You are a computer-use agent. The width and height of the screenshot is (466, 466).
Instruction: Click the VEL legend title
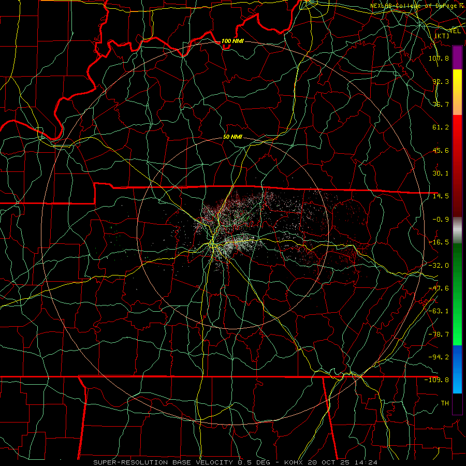[455, 31]
